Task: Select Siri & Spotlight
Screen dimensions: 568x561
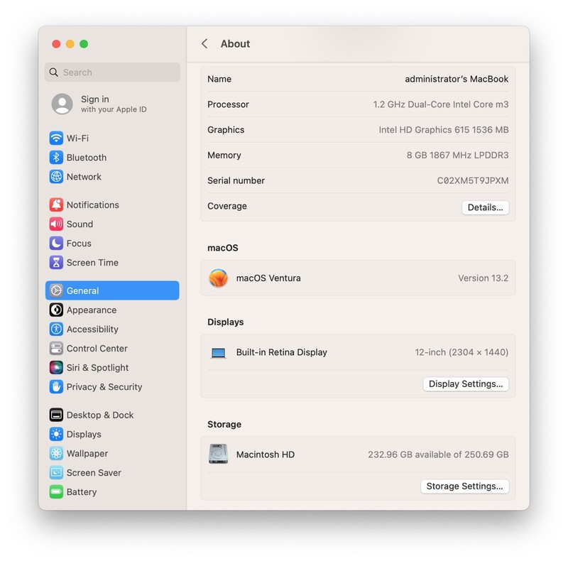Action: click(x=112, y=367)
